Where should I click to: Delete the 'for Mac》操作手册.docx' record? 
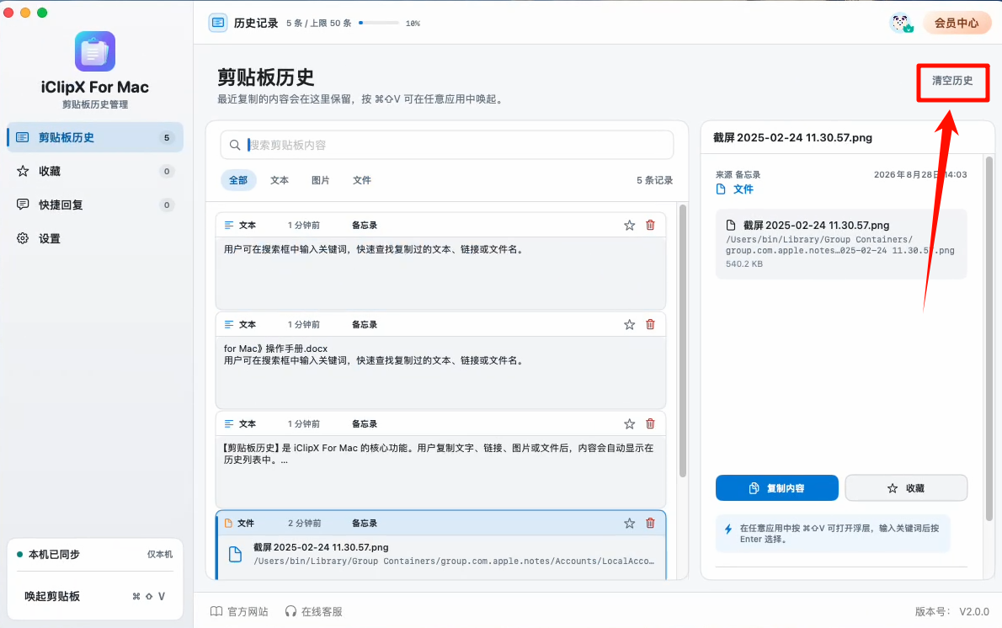coord(650,325)
